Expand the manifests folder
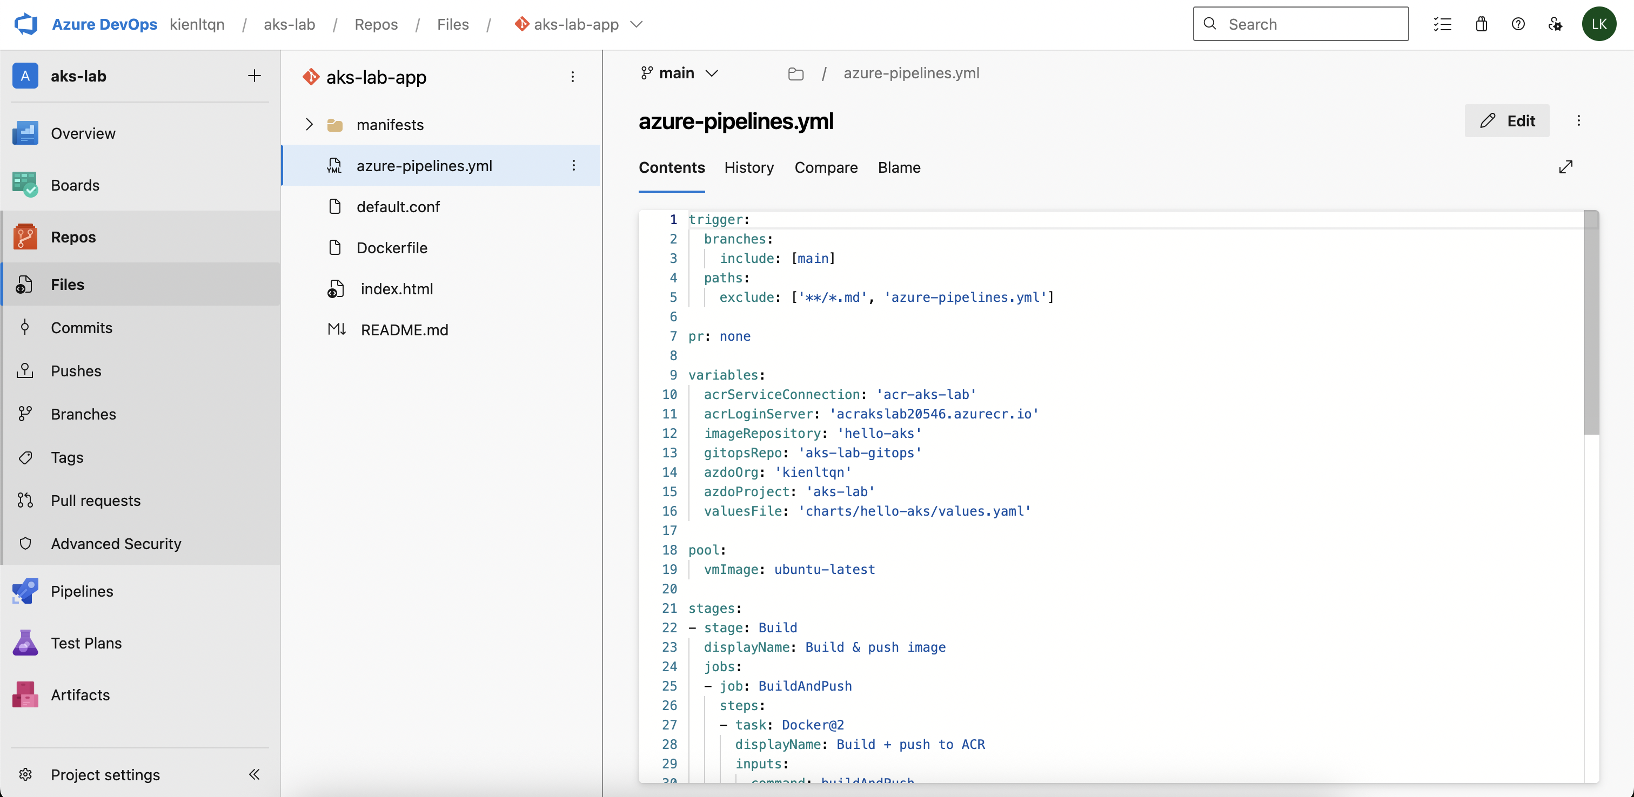1634x797 pixels. click(x=309, y=124)
